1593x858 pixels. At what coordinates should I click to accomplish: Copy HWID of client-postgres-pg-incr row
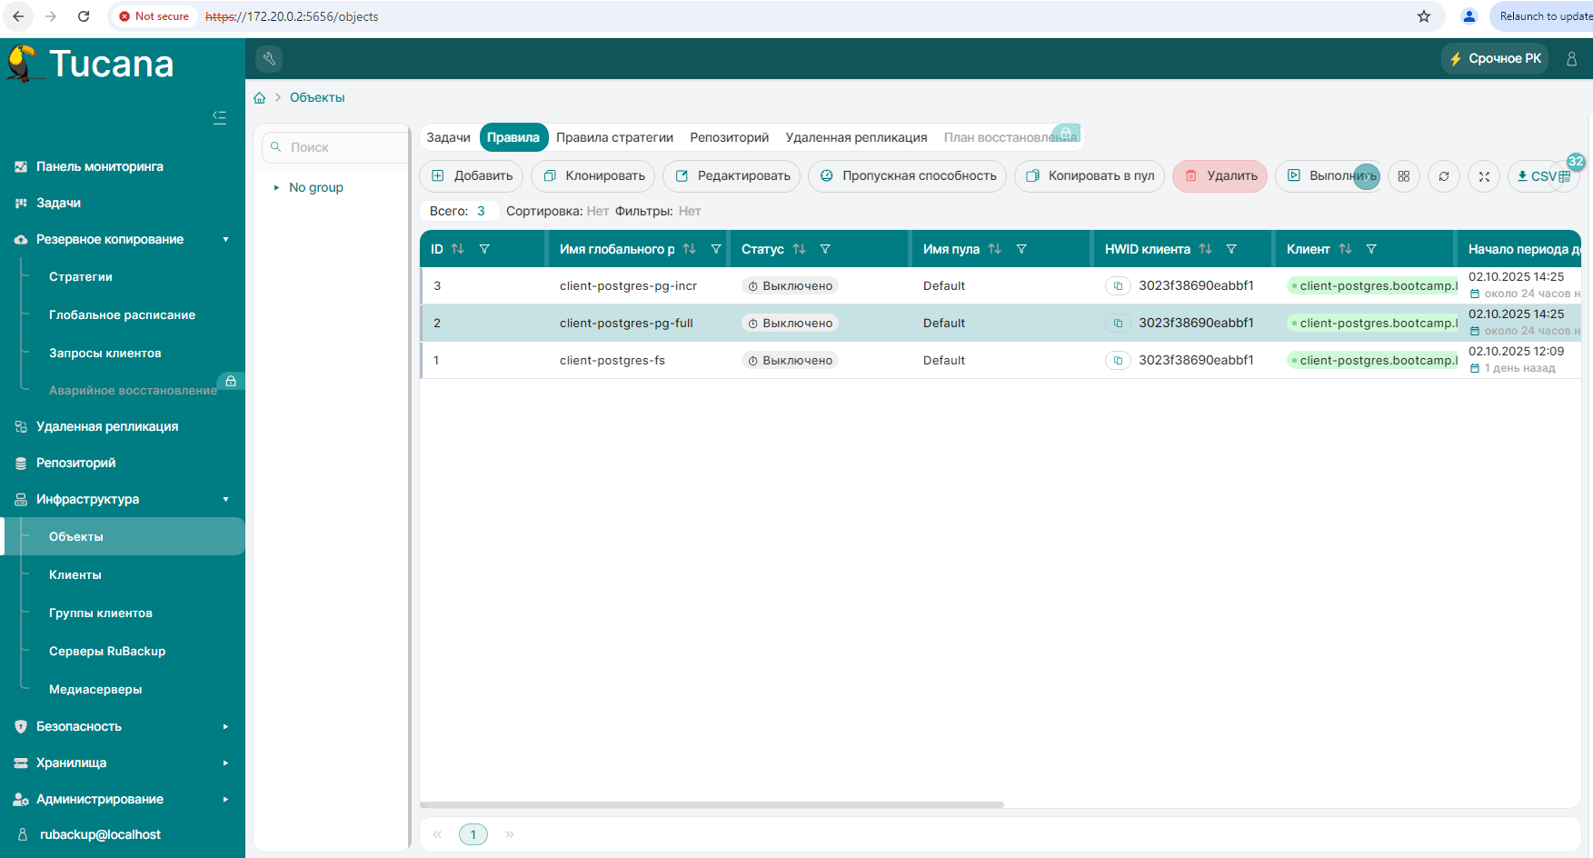click(x=1118, y=286)
